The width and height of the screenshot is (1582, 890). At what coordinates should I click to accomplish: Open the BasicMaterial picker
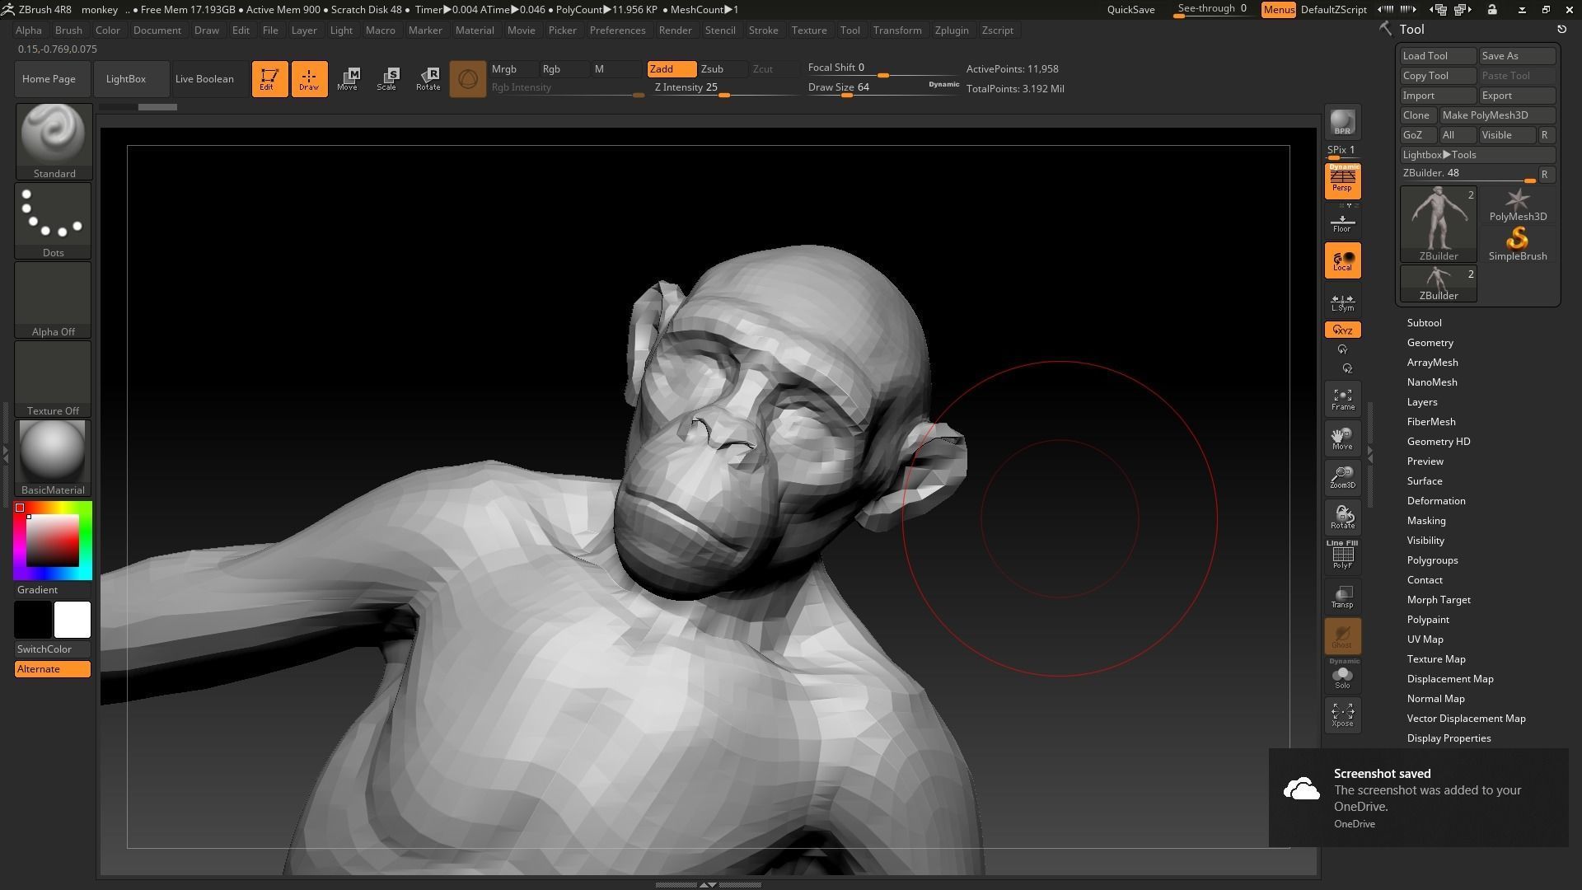pyautogui.click(x=54, y=458)
